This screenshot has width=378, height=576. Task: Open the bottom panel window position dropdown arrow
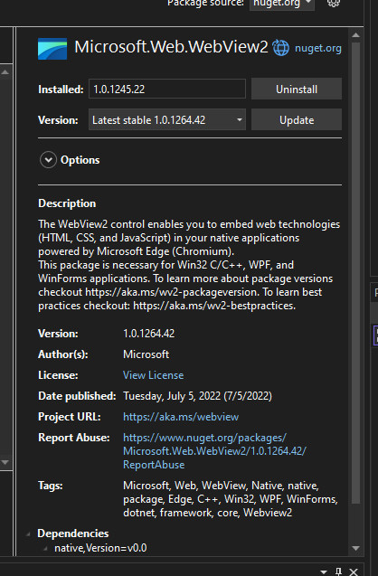coord(324,572)
